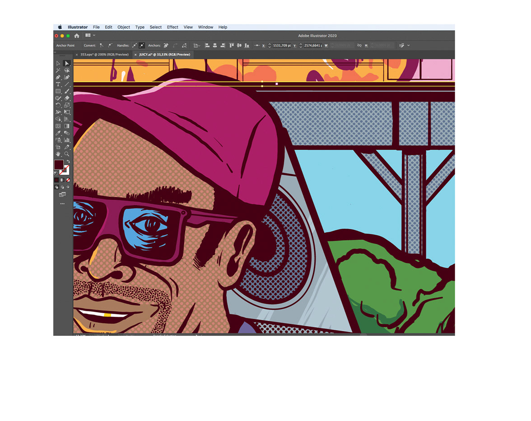Image resolution: width=531 pixels, height=421 pixels.
Task: Select the Column Graph tool
Action: pyautogui.click(x=67, y=140)
